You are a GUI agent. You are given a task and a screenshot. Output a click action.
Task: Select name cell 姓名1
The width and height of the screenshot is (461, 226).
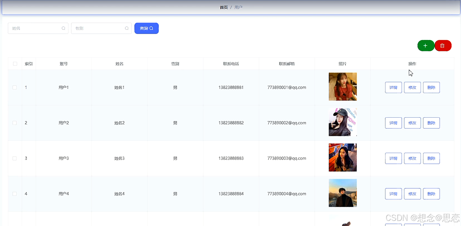pos(119,87)
